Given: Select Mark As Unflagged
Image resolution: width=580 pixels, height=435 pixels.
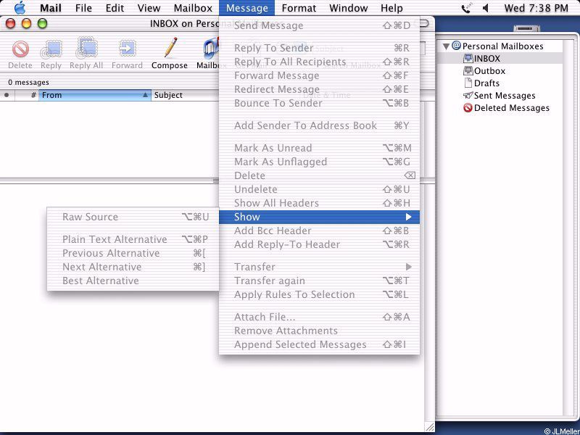Looking at the screenshot, I should click(x=319, y=162).
